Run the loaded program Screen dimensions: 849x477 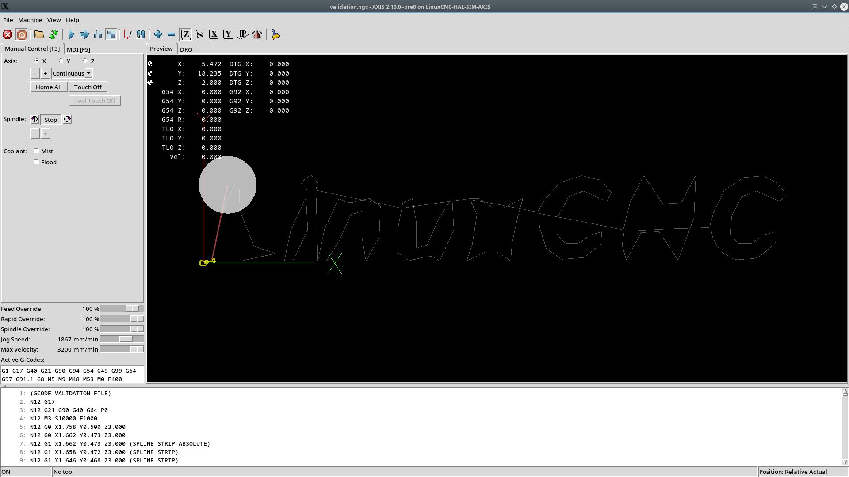pos(71,34)
